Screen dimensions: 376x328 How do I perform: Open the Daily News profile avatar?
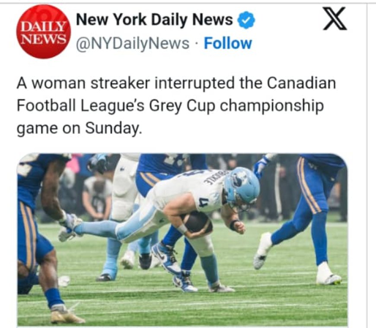[44, 32]
